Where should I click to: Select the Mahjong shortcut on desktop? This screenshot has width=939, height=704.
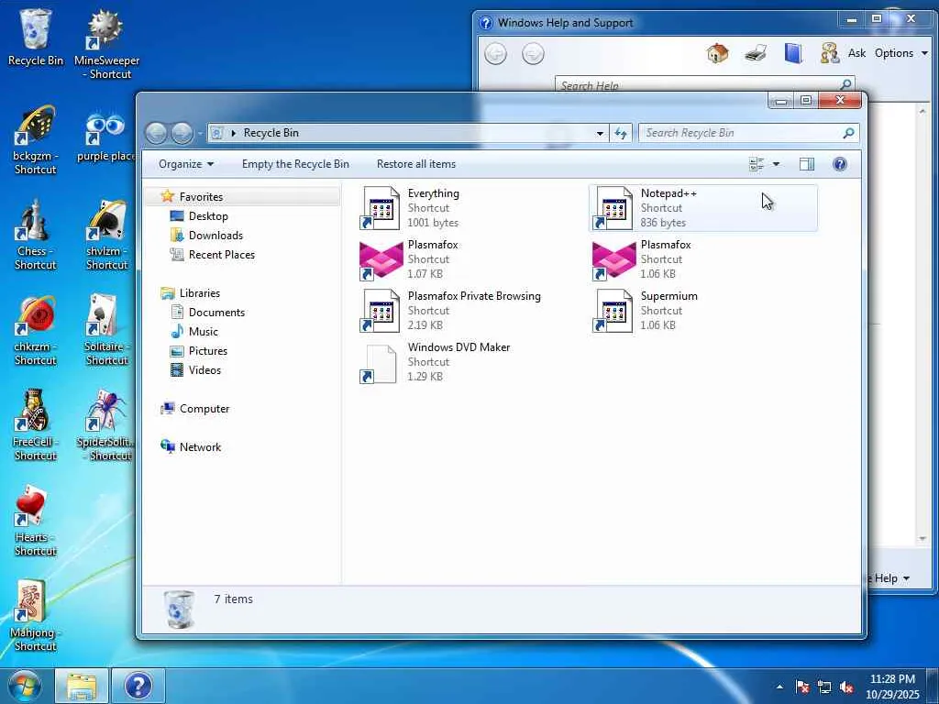click(x=36, y=615)
